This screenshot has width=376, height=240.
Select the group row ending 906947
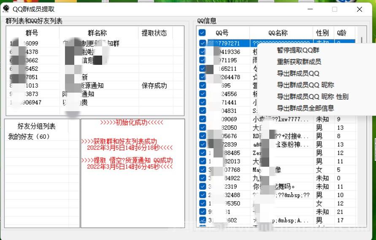point(95,102)
